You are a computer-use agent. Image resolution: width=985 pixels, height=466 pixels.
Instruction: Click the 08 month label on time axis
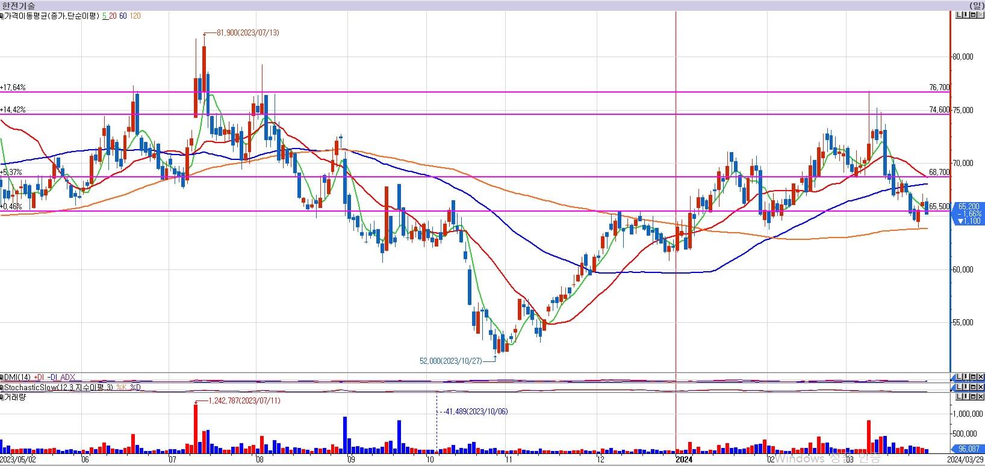(x=259, y=459)
